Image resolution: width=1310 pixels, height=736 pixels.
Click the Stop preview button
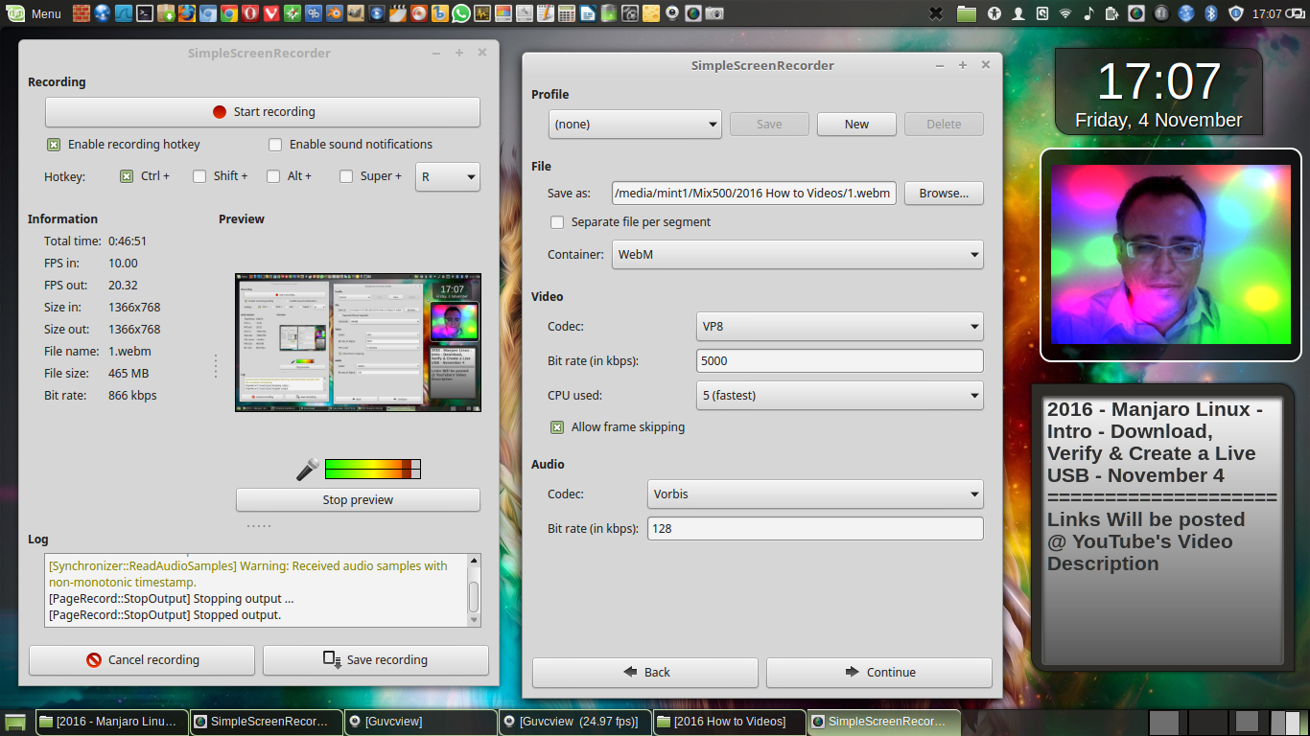358,500
